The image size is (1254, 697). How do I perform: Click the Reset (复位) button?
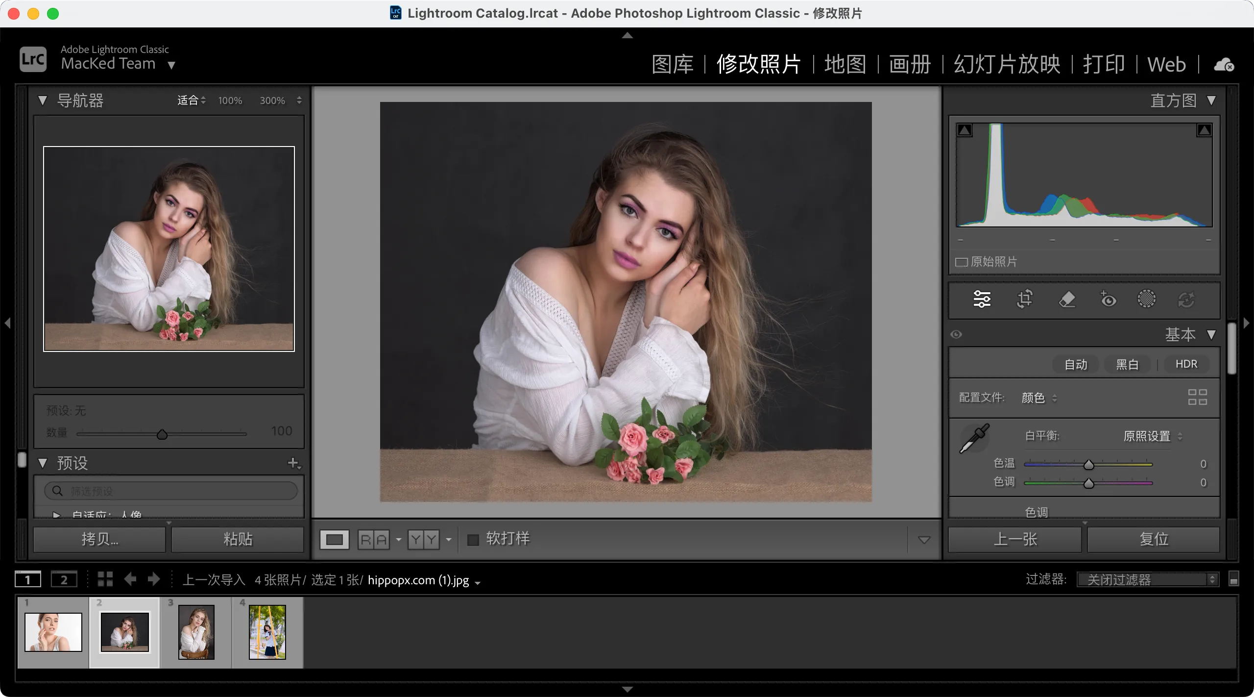1153,539
